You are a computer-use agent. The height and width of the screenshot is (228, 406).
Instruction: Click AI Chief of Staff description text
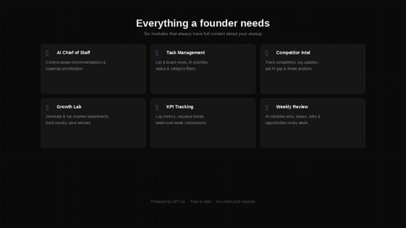click(x=75, y=66)
